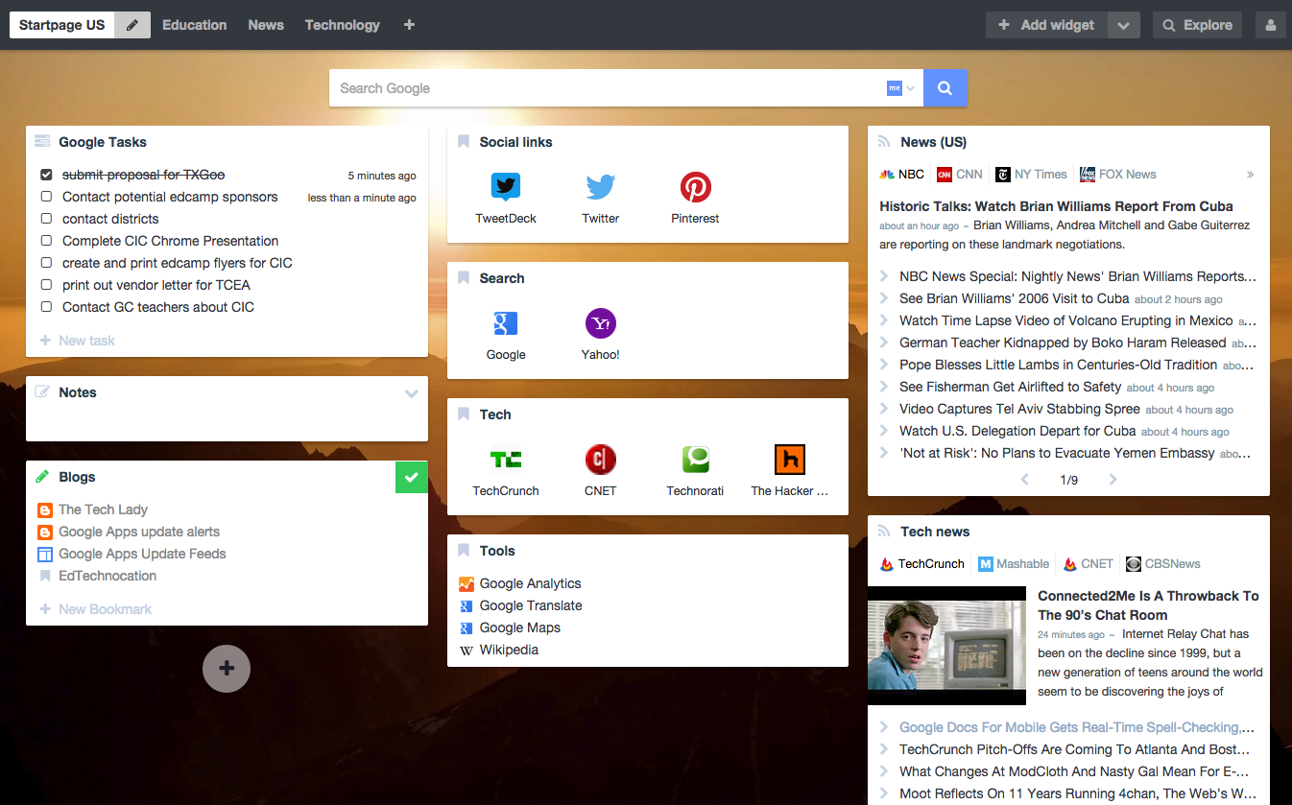This screenshot has height=805, width=1292.
Task: Click the Google Analytics favicon in Tools
Action: [467, 583]
